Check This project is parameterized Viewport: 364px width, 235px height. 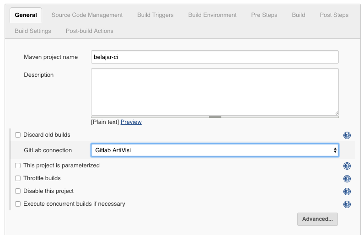[x=18, y=166]
